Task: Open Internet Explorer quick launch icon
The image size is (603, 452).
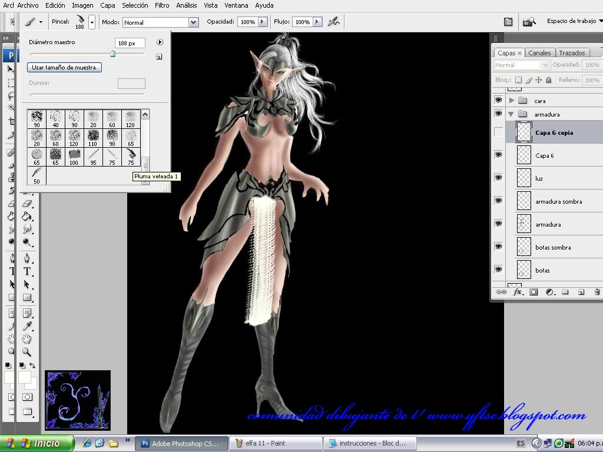Action: [x=87, y=443]
